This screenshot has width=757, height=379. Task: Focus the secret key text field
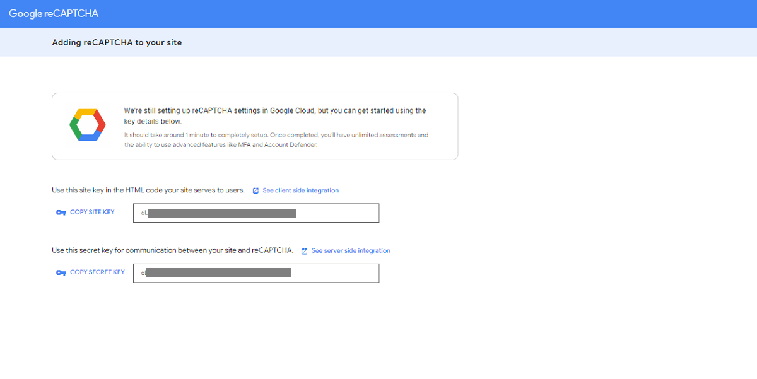click(x=334, y=273)
